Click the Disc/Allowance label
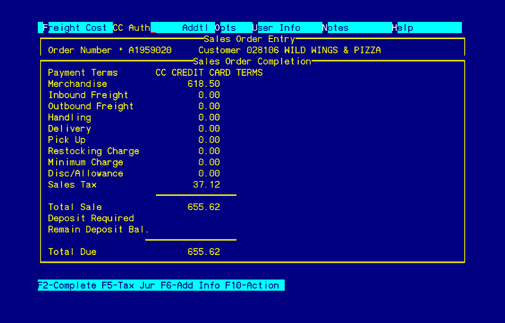The height and width of the screenshot is (323, 505). 86,173
